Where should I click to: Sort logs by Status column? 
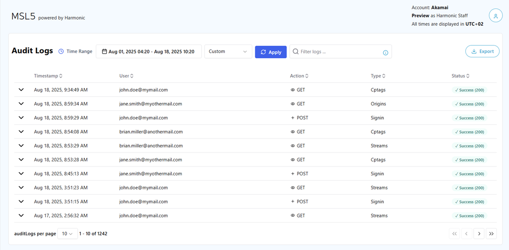[461, 76]
